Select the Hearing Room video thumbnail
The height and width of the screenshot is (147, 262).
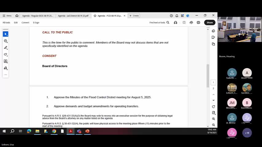pyautogui.click(x=240, y=29)
